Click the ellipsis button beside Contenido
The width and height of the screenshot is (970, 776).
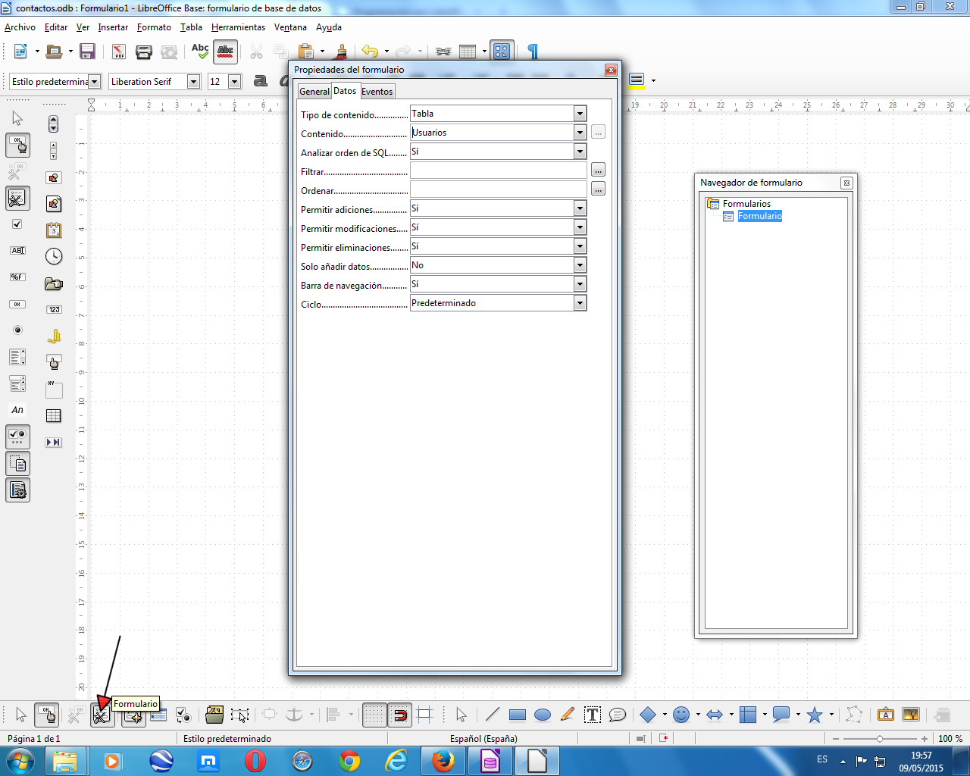[598, 133]
